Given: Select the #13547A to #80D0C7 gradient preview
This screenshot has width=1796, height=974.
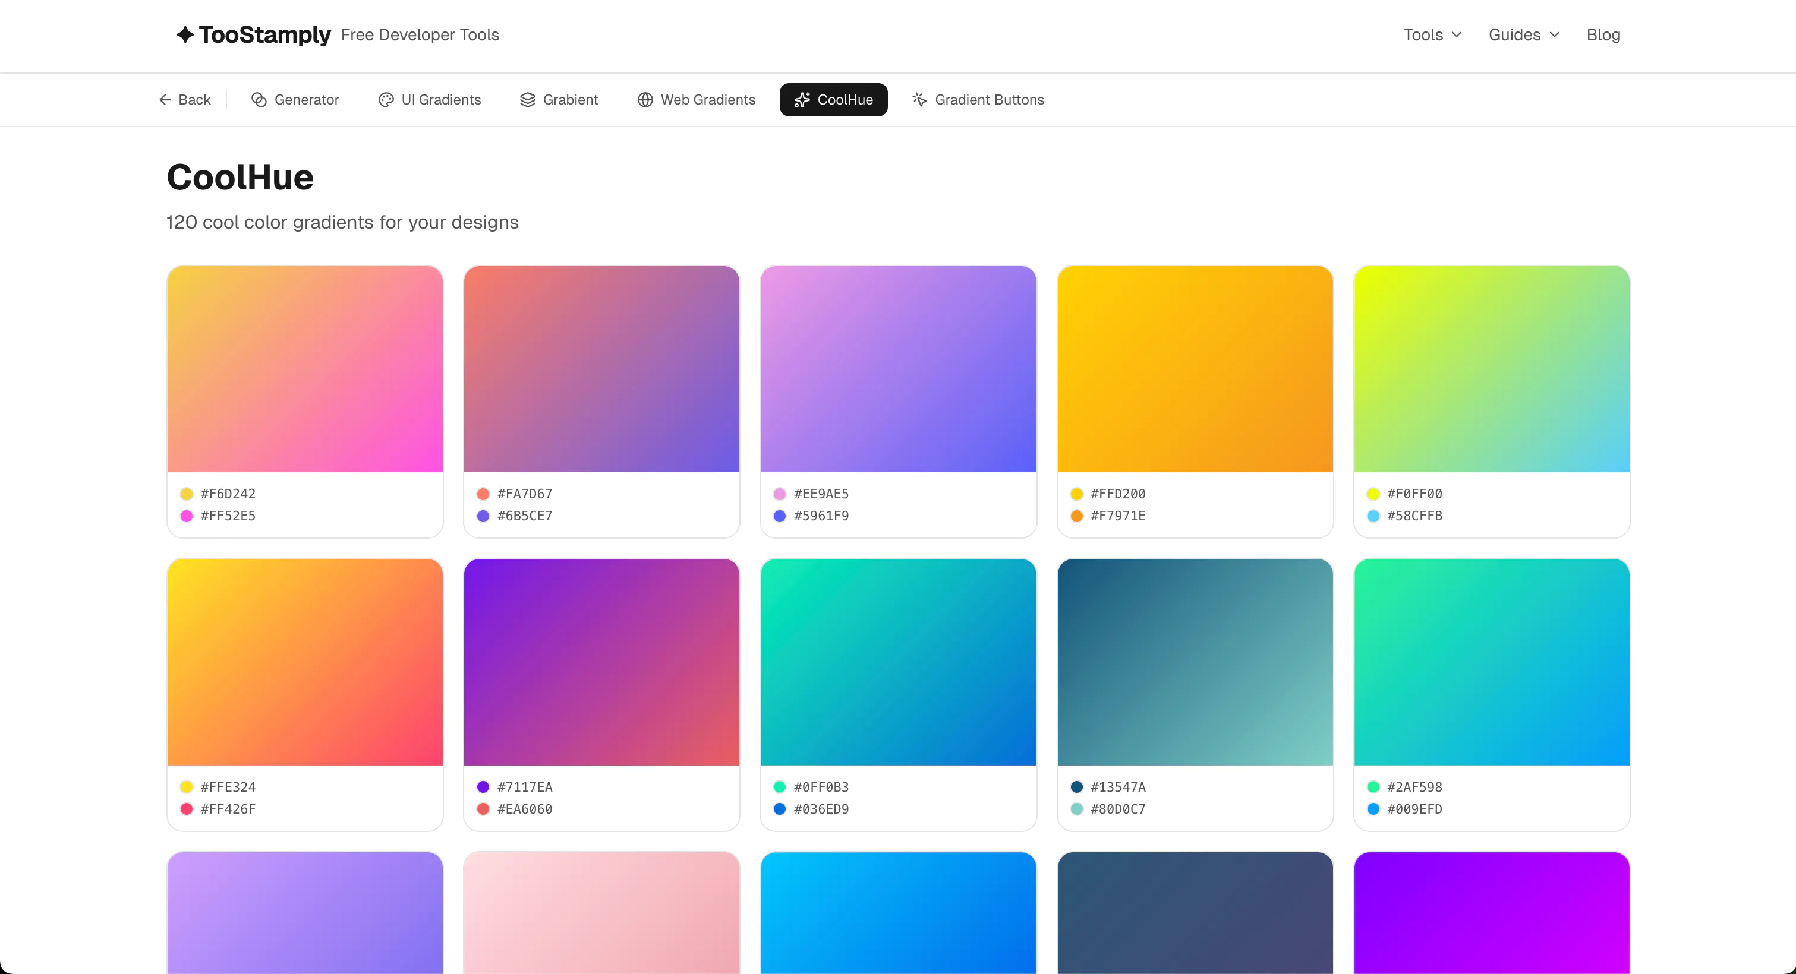Looking at the screenshot, I should pos(1195,662).
